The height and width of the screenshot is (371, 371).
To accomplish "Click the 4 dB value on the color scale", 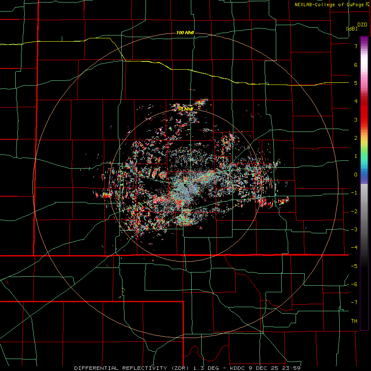I will tap(356, 101).
